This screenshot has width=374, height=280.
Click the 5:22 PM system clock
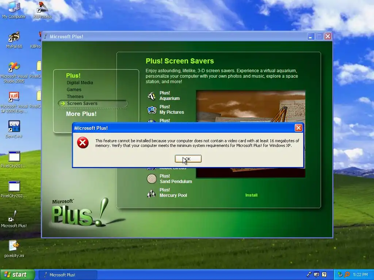click(x=360, y=275)
